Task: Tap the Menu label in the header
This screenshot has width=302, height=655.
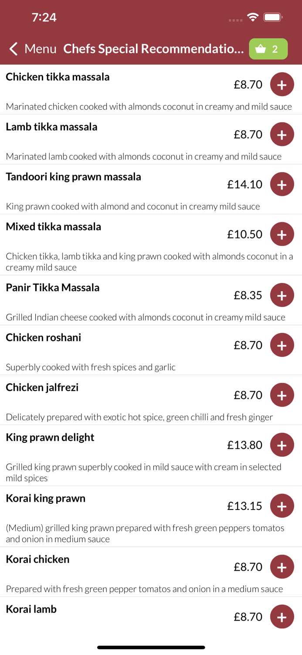Action: 40,49
